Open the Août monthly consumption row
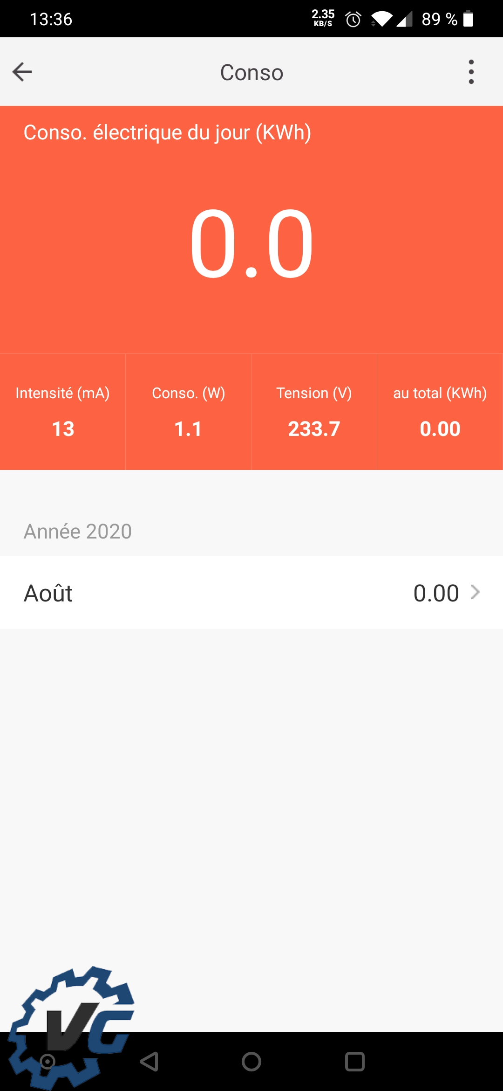This screenshot has width=503, height=1091. click(x=251, y=592)
